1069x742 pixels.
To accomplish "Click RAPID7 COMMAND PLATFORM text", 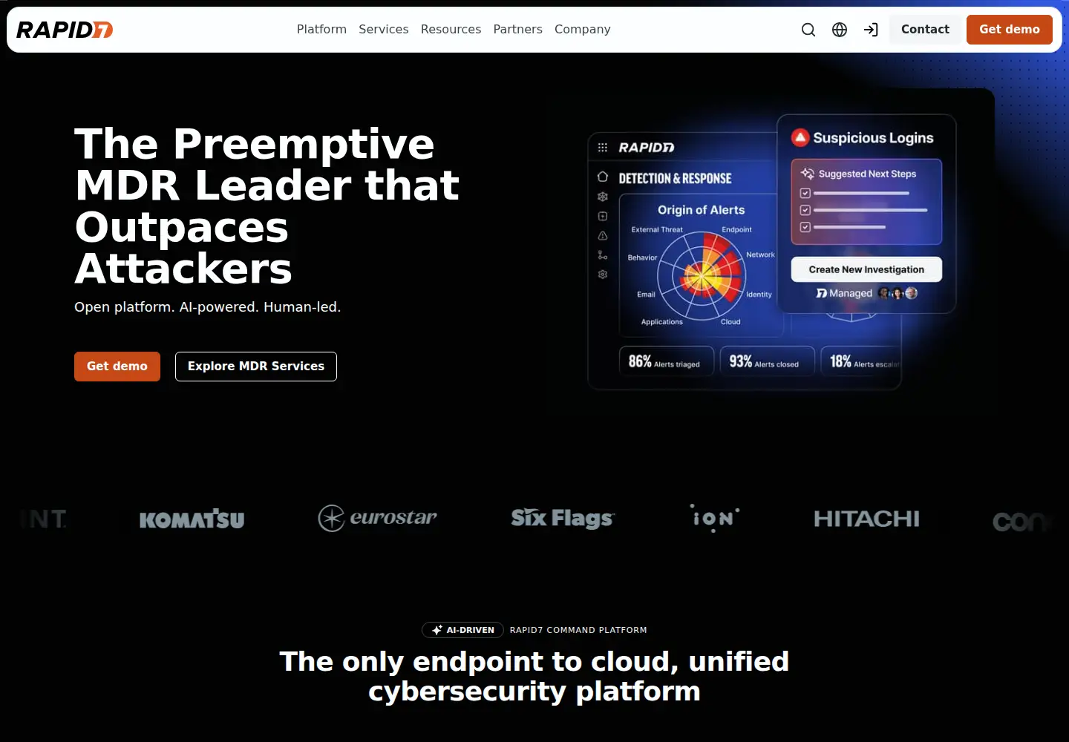I will (x=578, y=630).
